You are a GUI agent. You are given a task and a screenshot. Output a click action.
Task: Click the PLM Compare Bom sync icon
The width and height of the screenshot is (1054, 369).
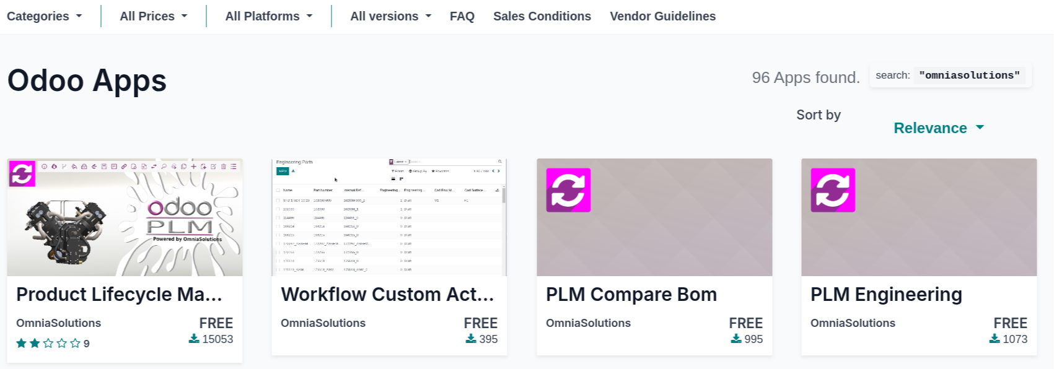[568, 190]
